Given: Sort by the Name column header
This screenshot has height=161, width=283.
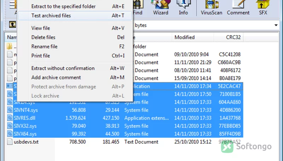Looking at the screenshot, I should point(11,37).
